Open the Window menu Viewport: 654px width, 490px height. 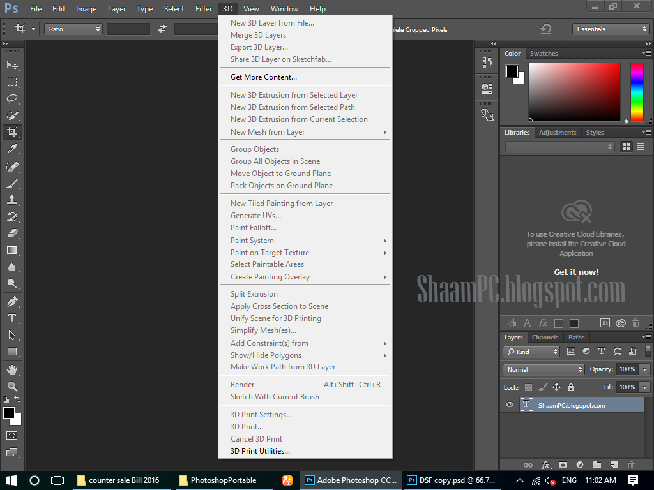284,9
